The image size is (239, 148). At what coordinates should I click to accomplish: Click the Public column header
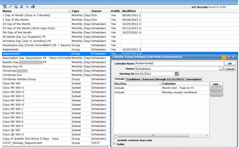point(116,11)
